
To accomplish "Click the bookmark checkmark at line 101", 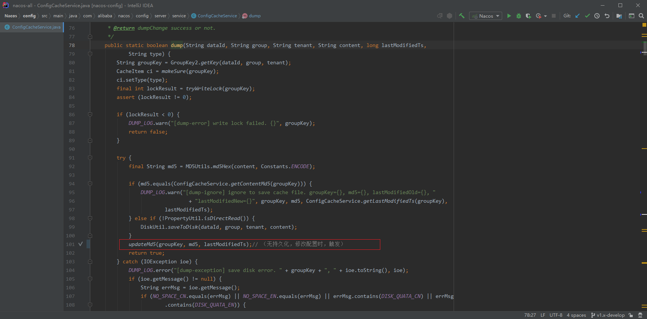I will pyautogui.click(x=80, y=244).
